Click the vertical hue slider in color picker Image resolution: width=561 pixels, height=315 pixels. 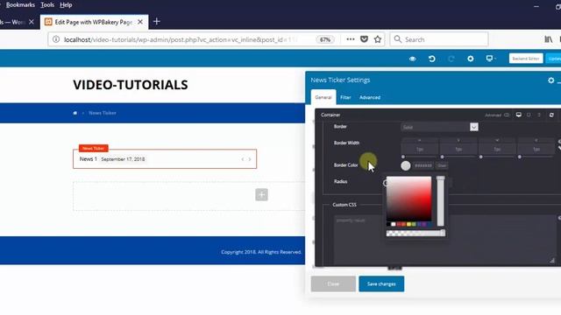point(440,201)
